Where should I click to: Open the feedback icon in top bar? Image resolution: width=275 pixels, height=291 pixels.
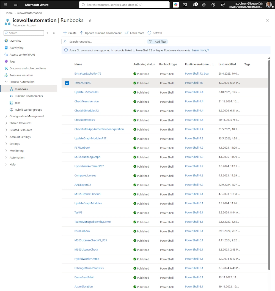tap(223, 5)
